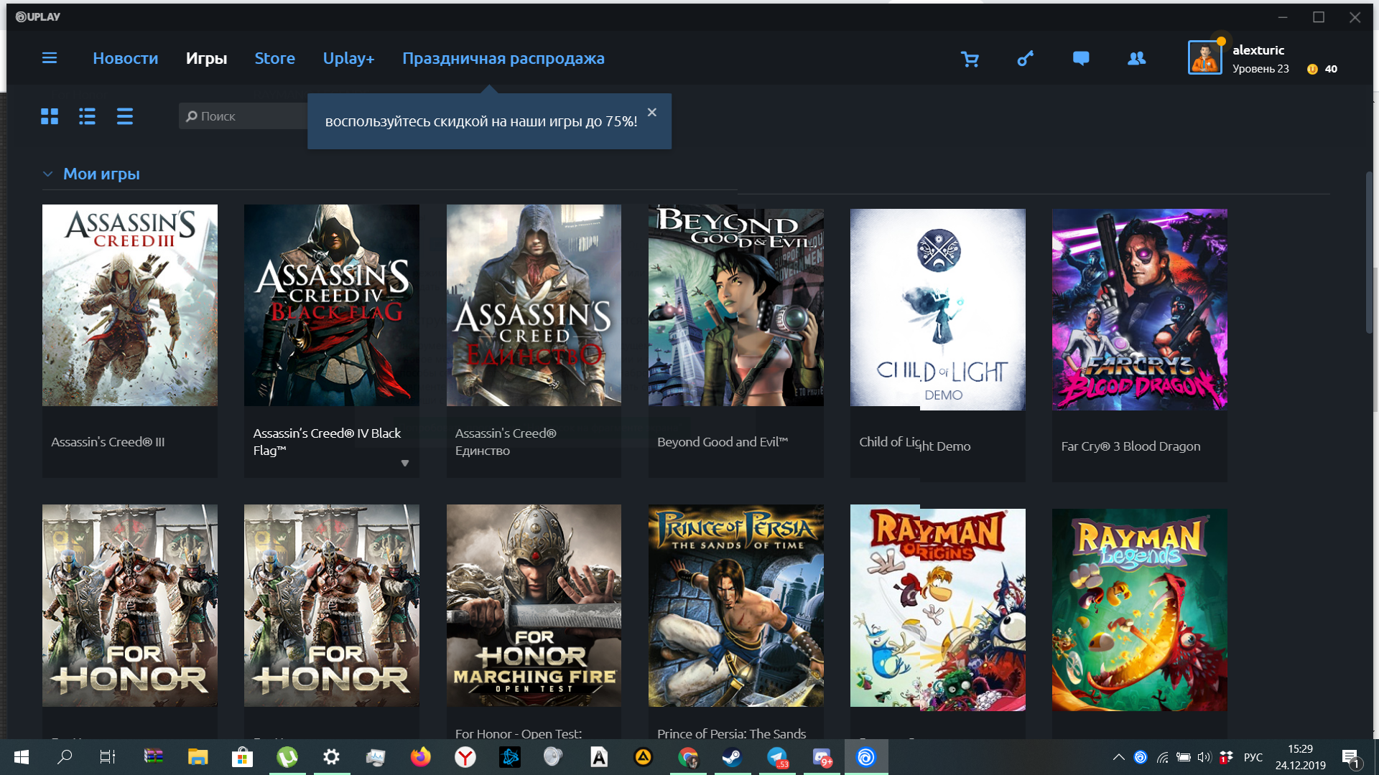
Task: Open Windows taskbar search
Action: click(65, 757)
